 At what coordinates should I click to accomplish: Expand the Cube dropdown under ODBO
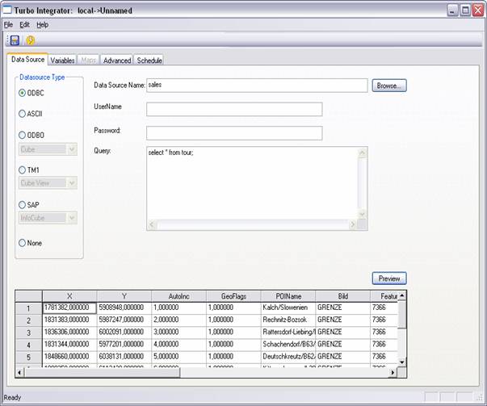(x=72, y=149)
